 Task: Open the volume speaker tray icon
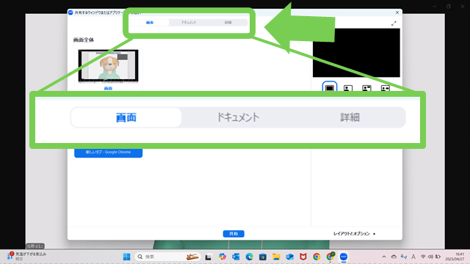(430, 257)
